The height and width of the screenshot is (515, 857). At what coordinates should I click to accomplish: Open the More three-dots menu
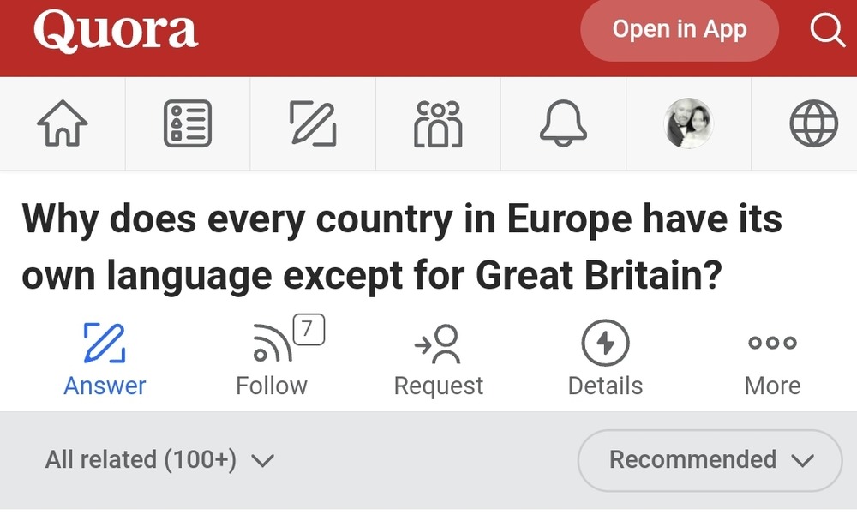pos(772,360)
